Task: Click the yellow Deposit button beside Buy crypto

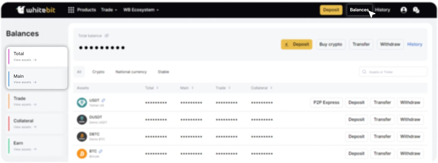Action: pos(296,44)
